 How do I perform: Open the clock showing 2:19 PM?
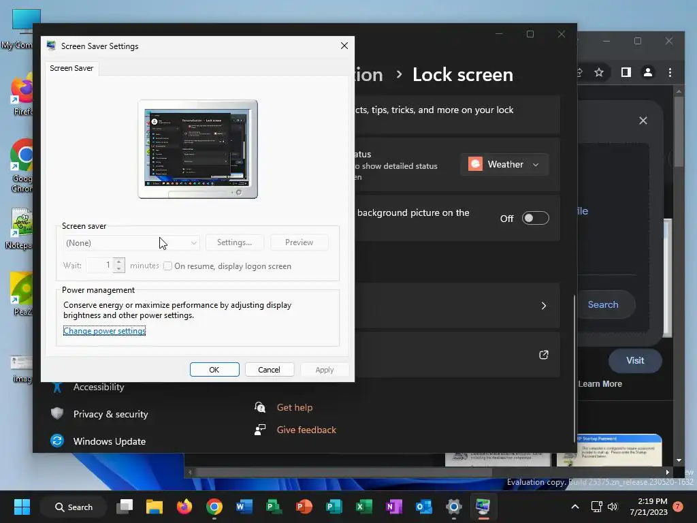click(649, 507)
